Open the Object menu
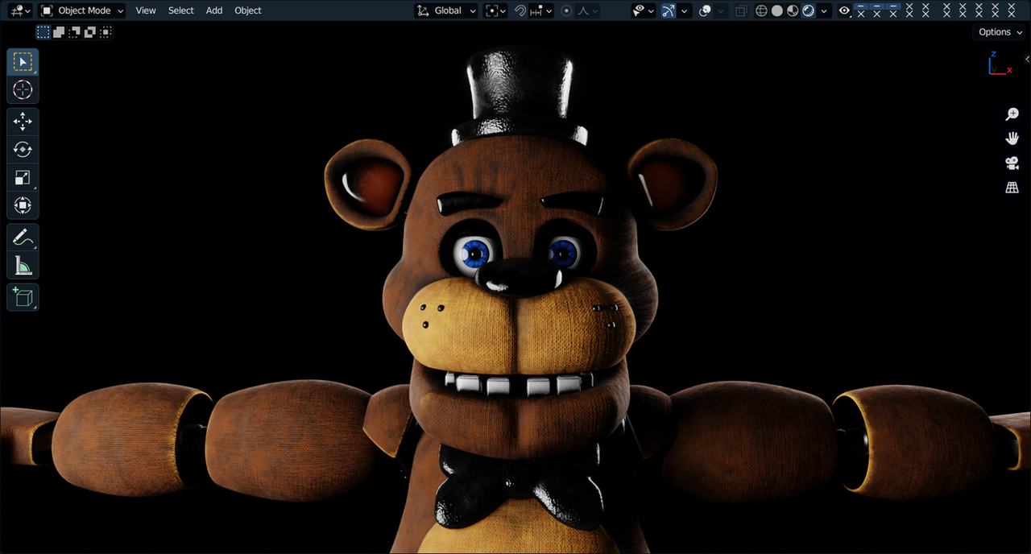The width and height of the screenshot is (1031, 554). click(x=248, y=10)
